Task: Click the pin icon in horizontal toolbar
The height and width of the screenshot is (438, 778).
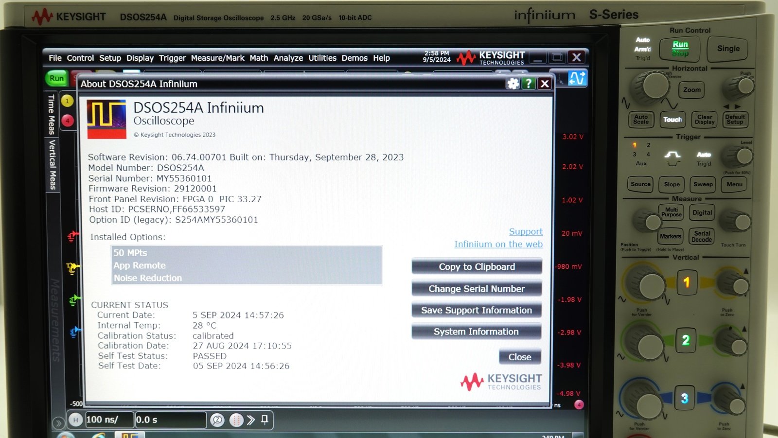Action: click(265, 419)
